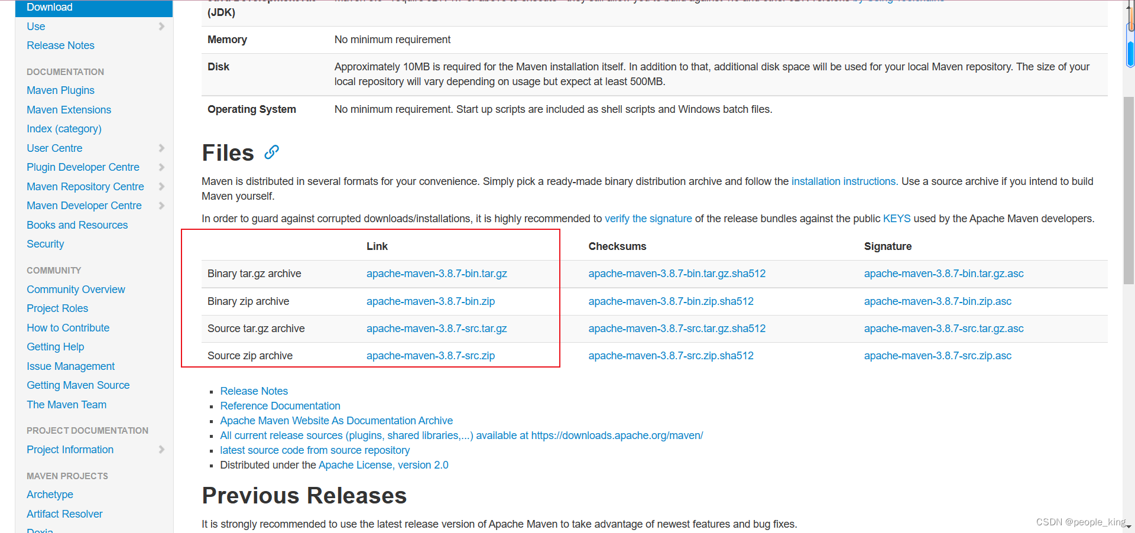The width and height of the screenshot is (1135, 533).
Task: Open apache-maven-3.8.7-src.tar.gz.sha512 checksum
Action: pyautogui.click(x=677, y=329)
